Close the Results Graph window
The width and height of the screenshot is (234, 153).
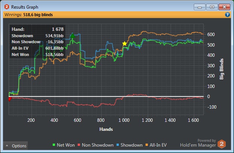tap(224, 7)
